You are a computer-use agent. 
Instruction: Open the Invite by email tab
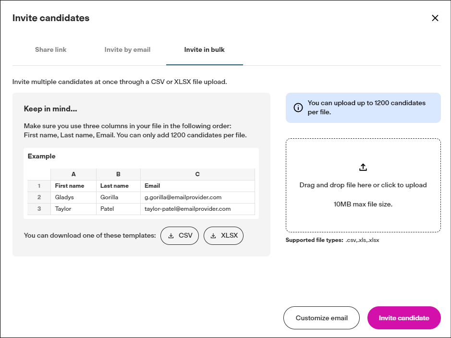(127, 50)
